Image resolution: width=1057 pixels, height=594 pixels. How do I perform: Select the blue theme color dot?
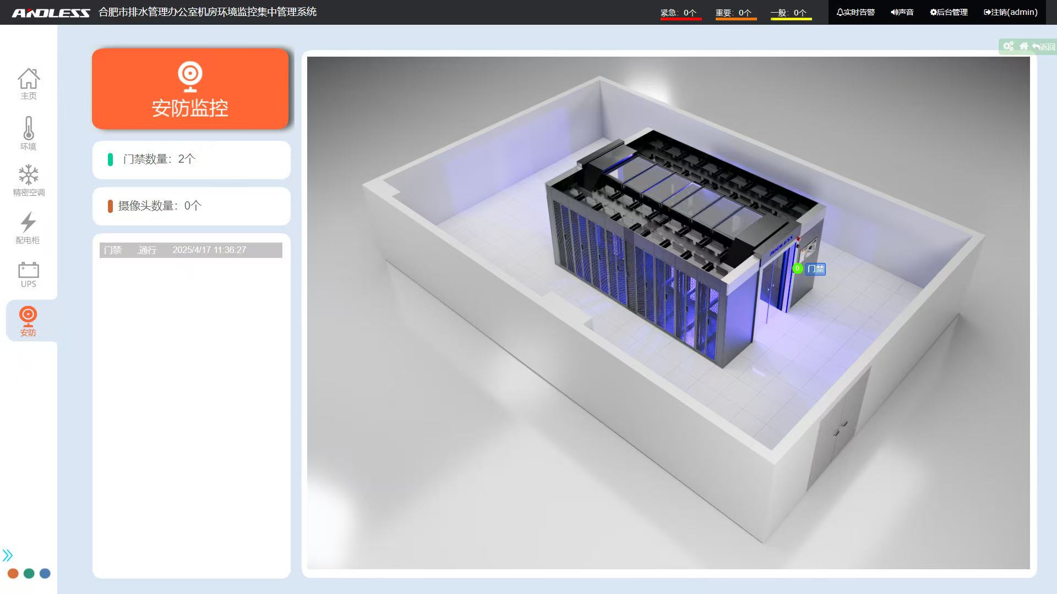(45, 574)
